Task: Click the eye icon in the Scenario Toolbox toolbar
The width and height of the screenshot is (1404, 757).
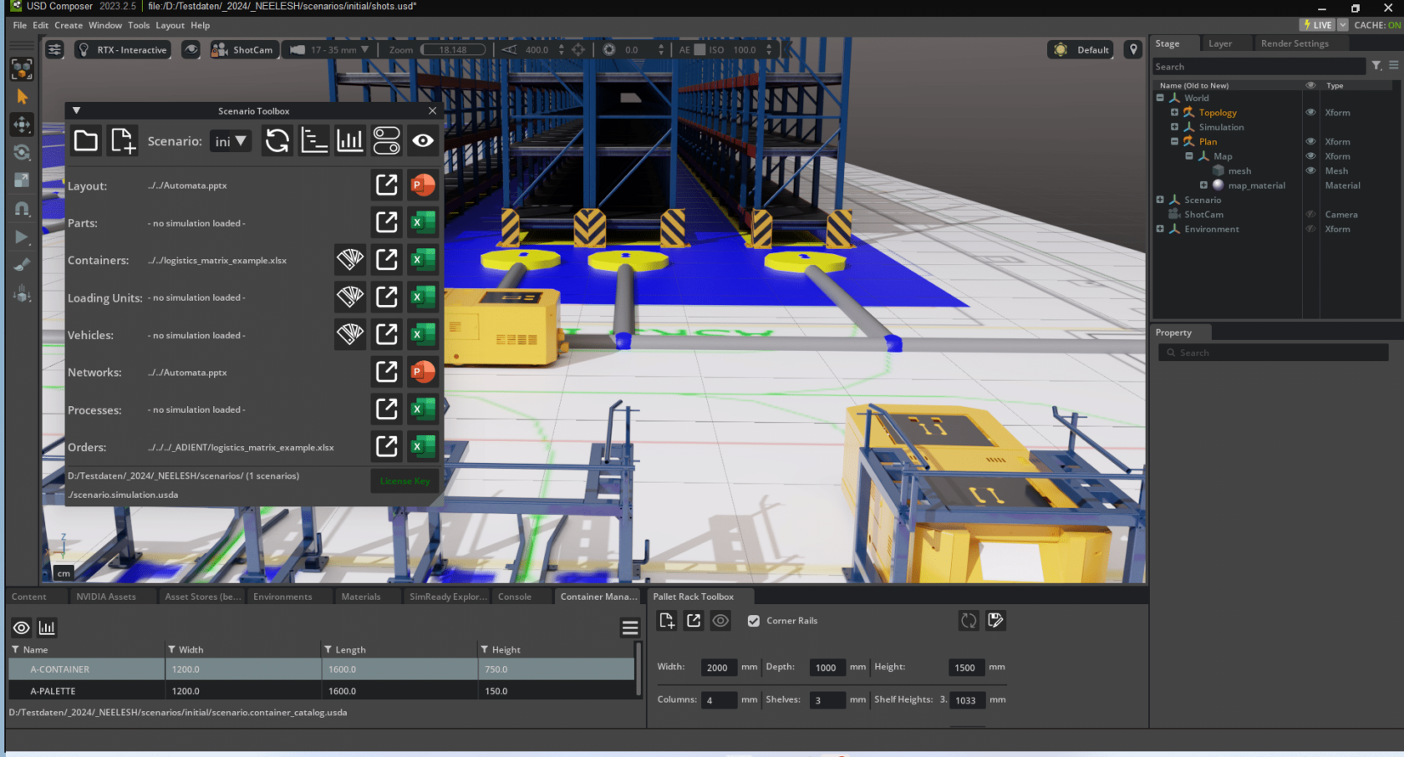Action: click(423, 140)
